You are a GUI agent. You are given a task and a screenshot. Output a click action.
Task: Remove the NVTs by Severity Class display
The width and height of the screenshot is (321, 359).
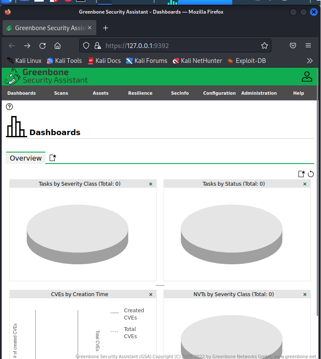(305, 294)
